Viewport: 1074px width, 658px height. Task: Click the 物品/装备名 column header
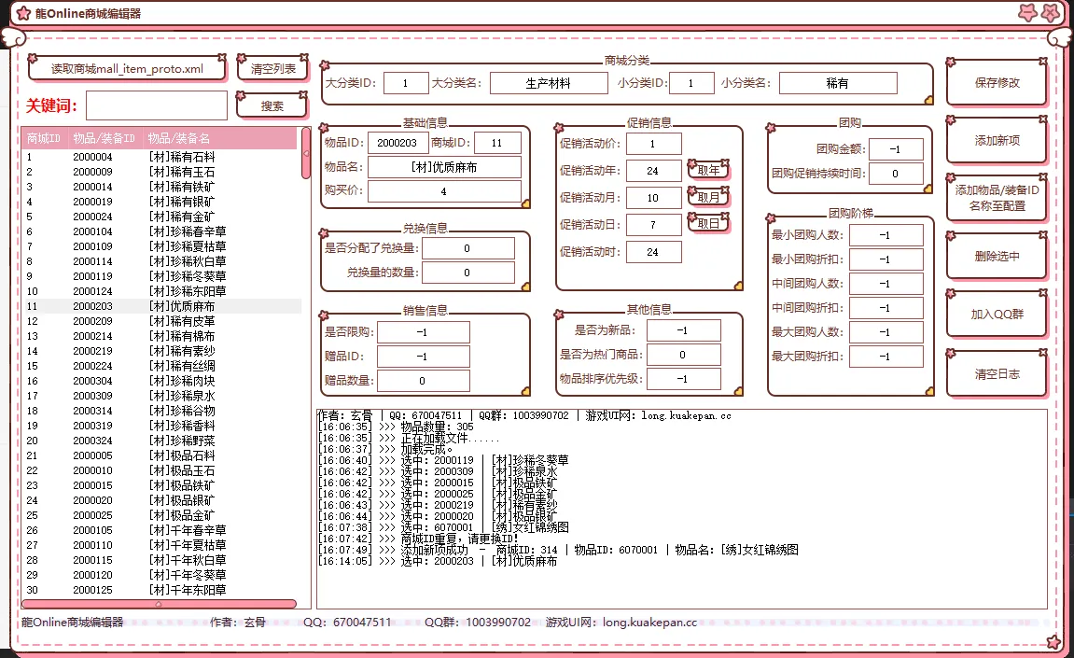point(179,138)
